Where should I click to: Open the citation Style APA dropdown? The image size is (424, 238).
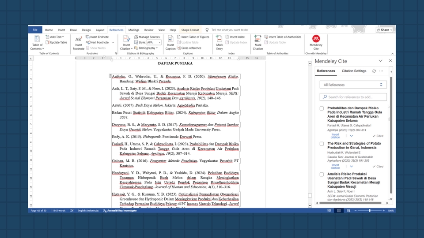[154, 43]
